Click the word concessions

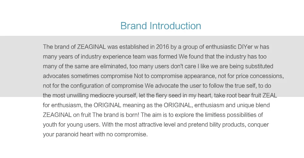(x=267, y=76)
